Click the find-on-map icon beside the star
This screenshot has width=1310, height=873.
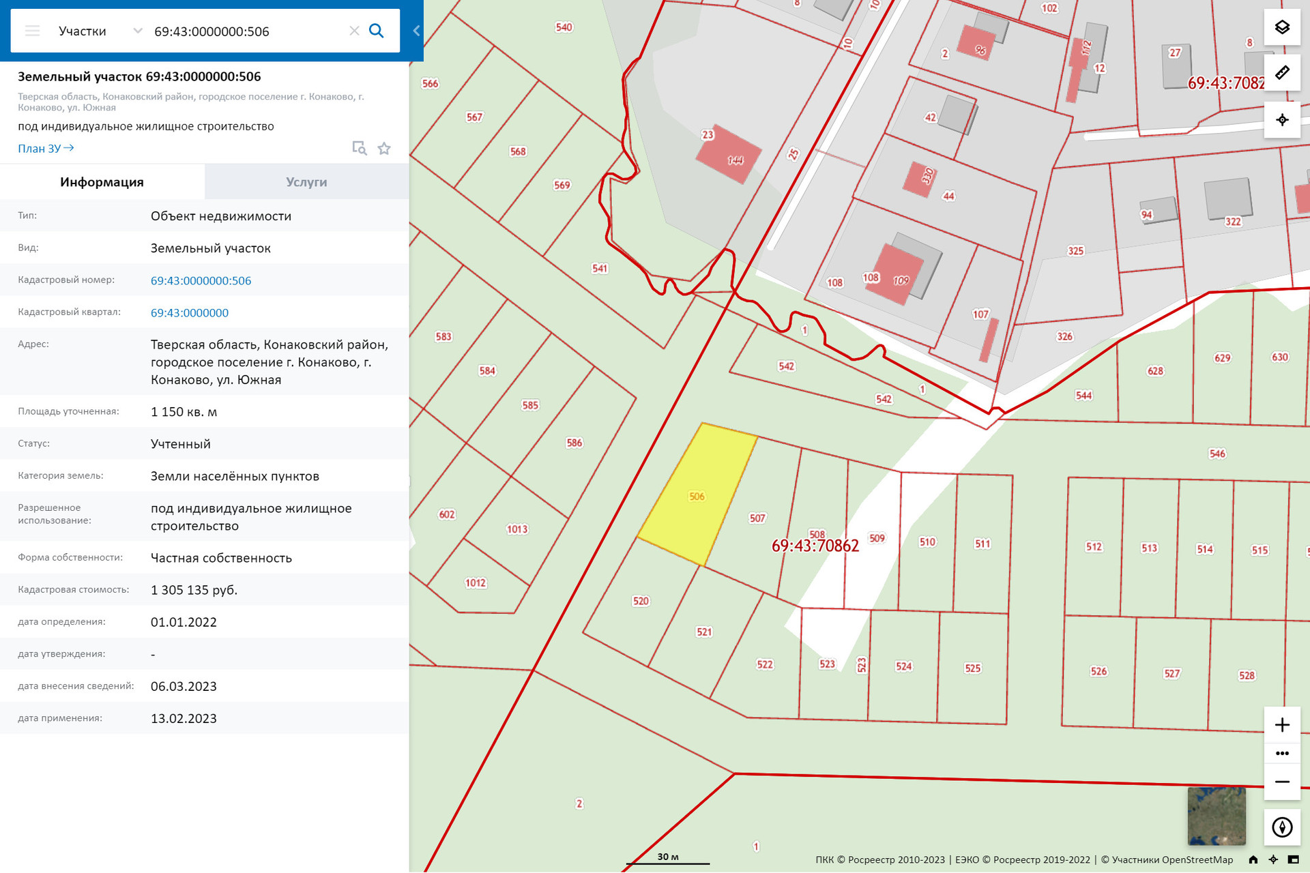click(x=359, y=149)
